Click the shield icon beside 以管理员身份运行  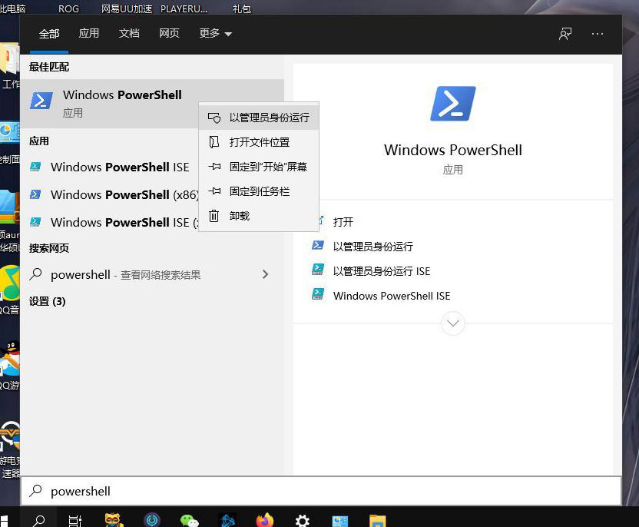coord(214,118)
